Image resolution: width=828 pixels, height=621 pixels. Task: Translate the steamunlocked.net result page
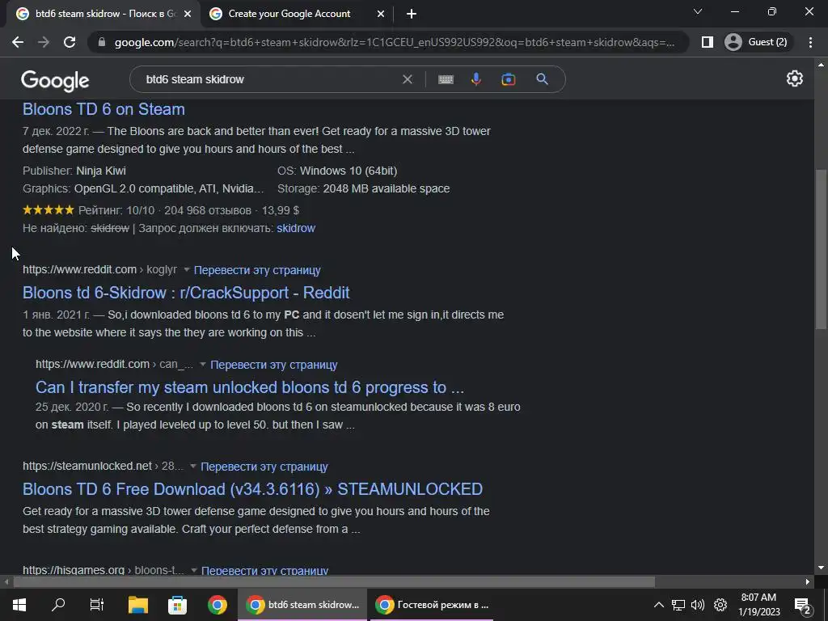[264, 467]
